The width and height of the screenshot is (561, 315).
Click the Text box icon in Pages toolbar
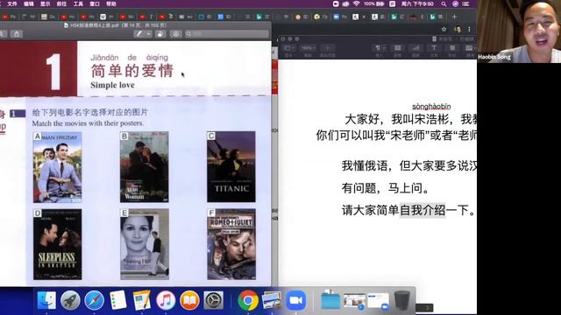coord(434,48)
